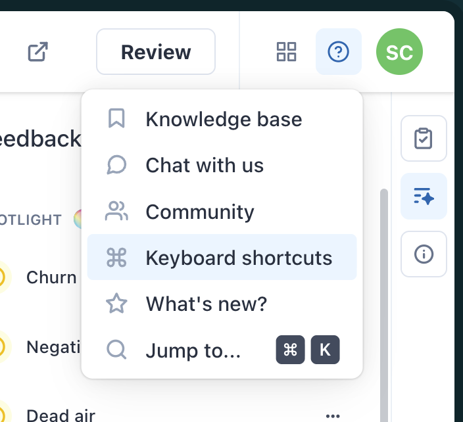Open the apps grid icon
The width and height of the screenshot is (463, 422).
[x=287, y=51]
